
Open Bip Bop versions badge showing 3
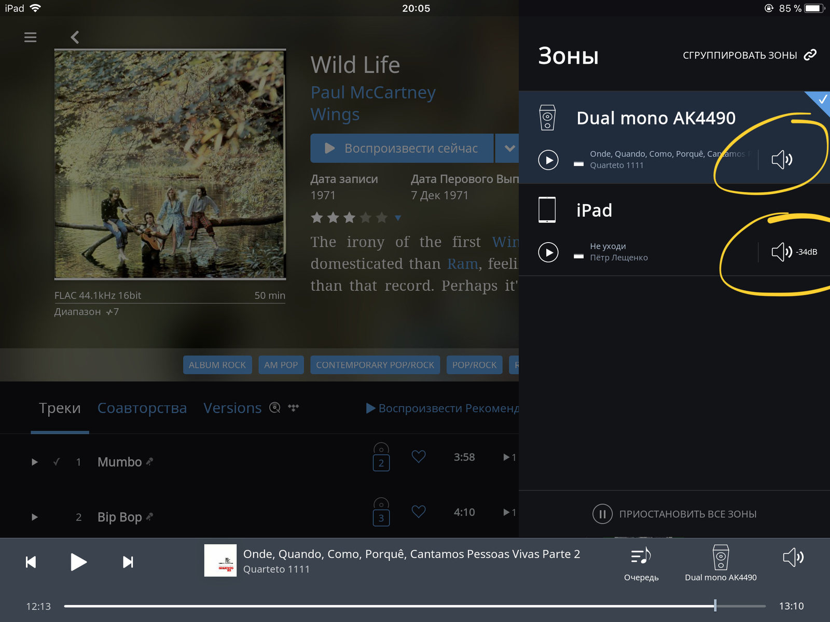coord(381,512)
